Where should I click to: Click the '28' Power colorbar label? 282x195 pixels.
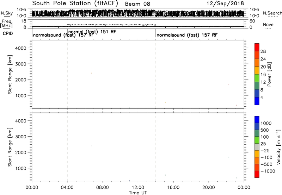pyautogui.click(x=263, y=51)
